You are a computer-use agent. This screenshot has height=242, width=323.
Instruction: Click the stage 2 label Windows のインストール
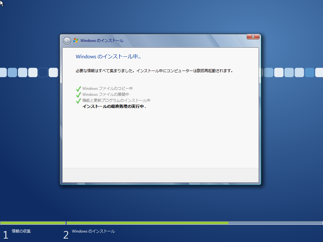(x=93, y=231)
